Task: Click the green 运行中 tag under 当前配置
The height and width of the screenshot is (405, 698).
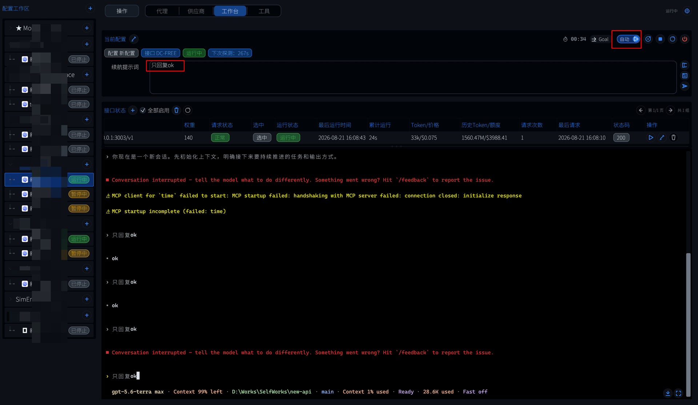Action: 194,53
